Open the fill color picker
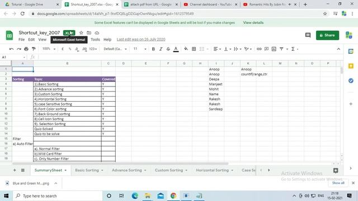Viewport: 358px width, 201px height. click(186, 49)
